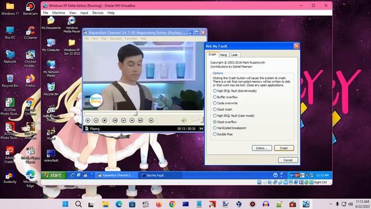371x209 pixels.
Task: Launch Microsoft Edge from the taskbar
Action: click(119, 204)
